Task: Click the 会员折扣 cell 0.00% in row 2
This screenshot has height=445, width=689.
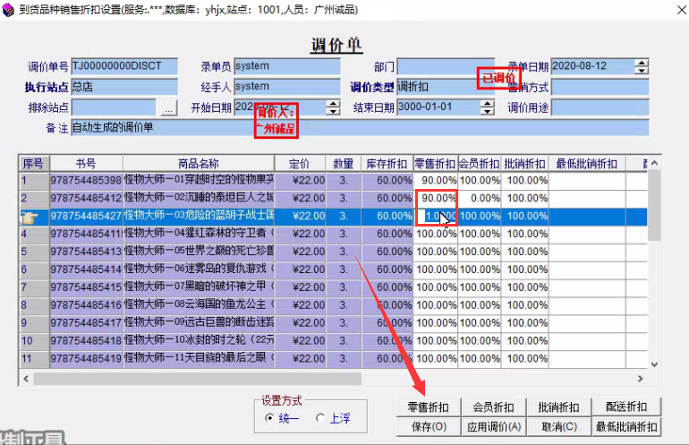Action: click(x=480, y=198)
